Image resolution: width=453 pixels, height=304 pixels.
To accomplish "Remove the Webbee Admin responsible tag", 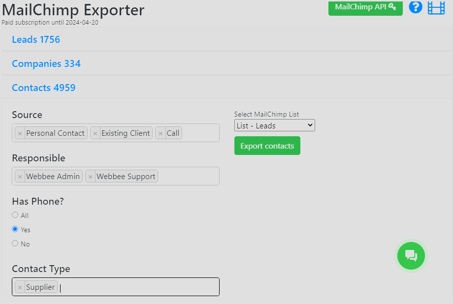I will pos(20,177).
